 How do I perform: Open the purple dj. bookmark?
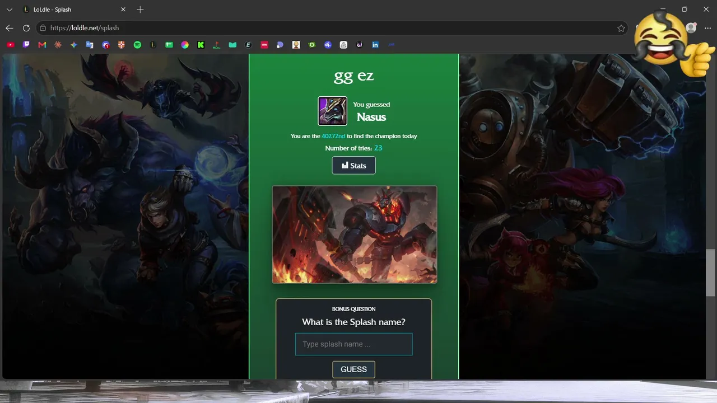[x=328, y=45]
